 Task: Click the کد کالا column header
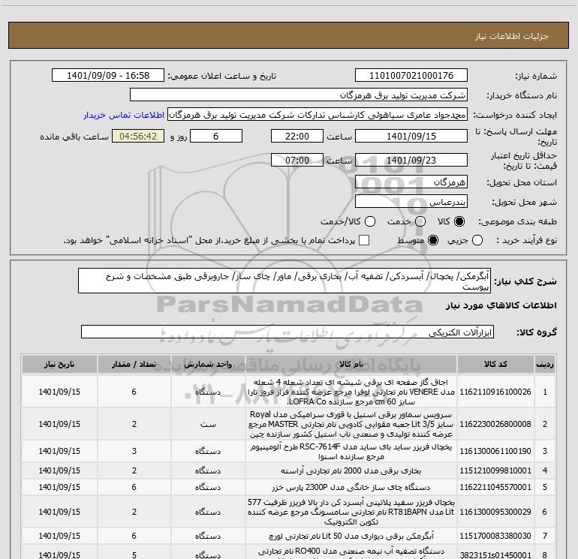[x=495, y=365]
